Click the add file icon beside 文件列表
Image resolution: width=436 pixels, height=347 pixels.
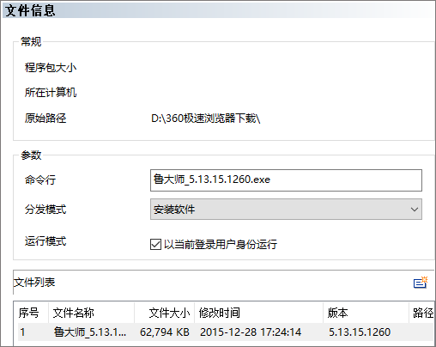pyautogui.click(x=421, y=283)
